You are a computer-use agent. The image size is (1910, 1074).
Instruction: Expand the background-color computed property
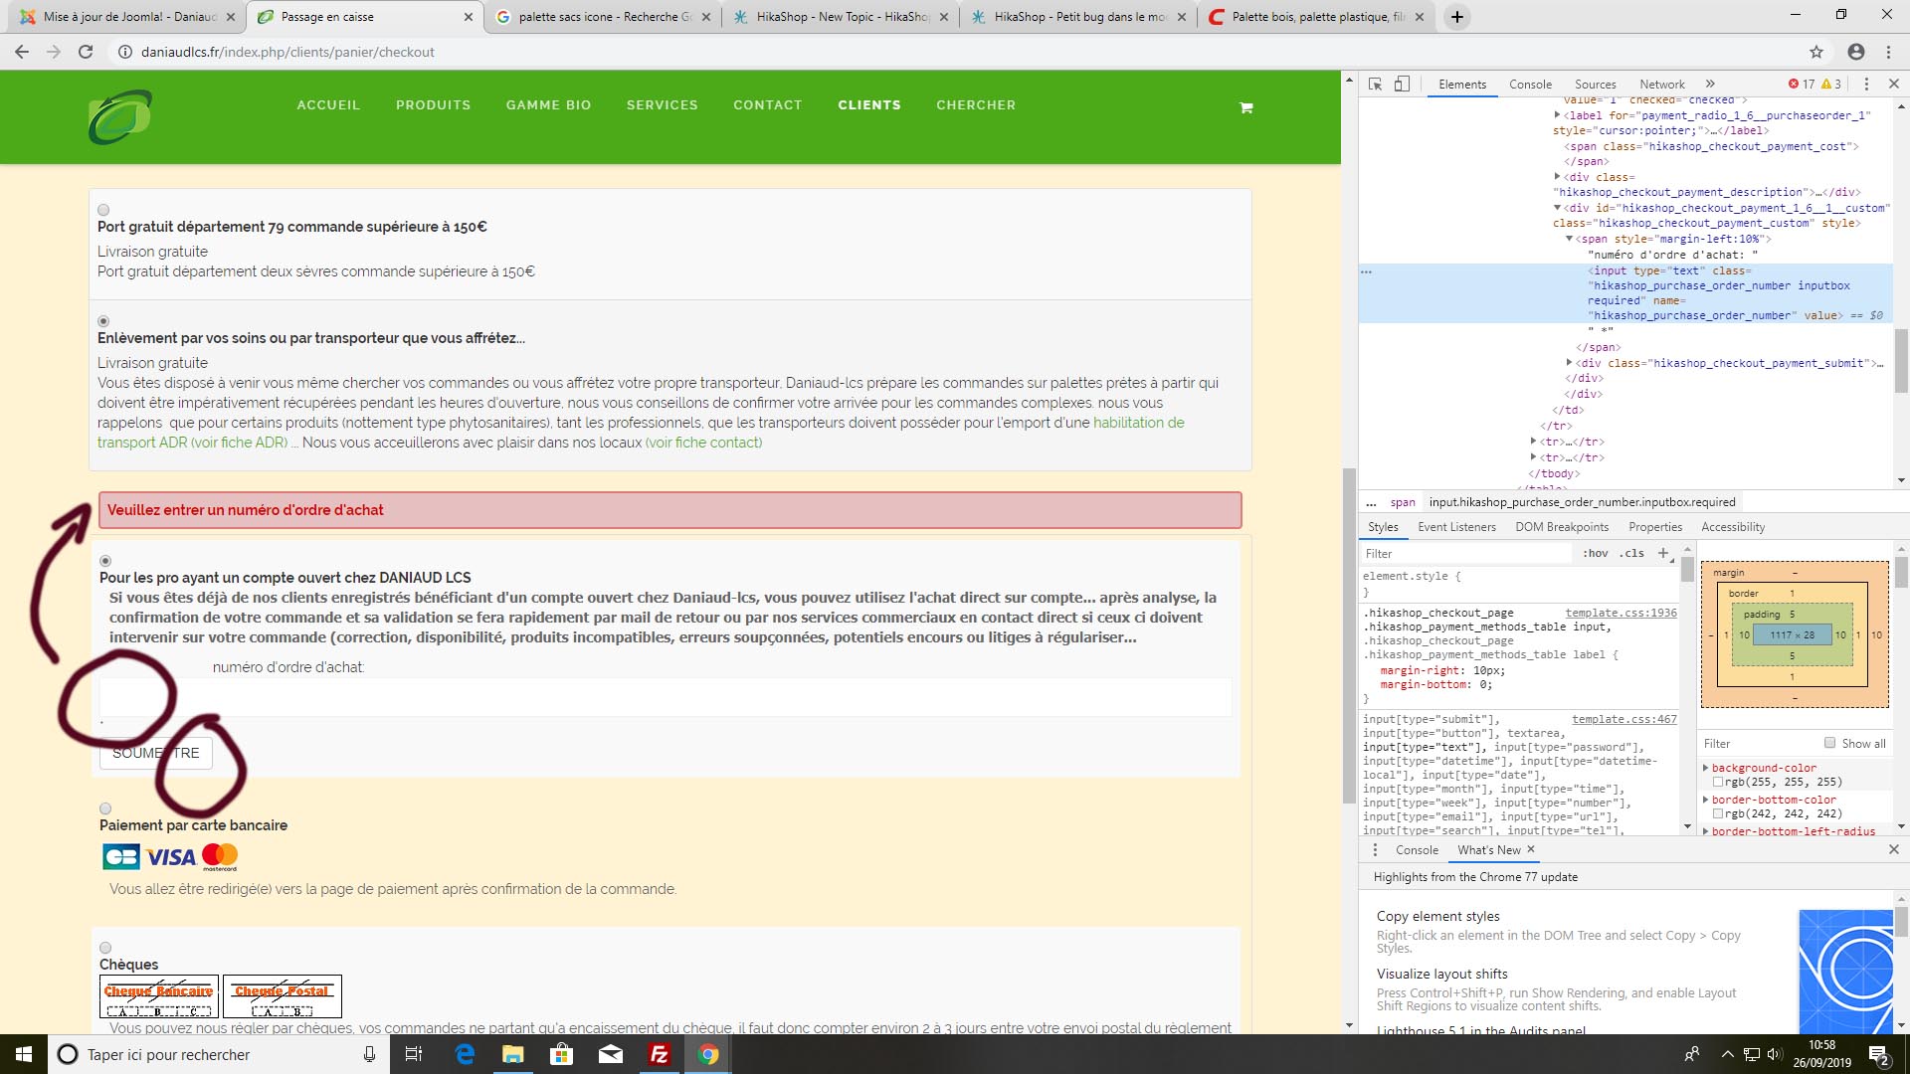point(1706,768)
